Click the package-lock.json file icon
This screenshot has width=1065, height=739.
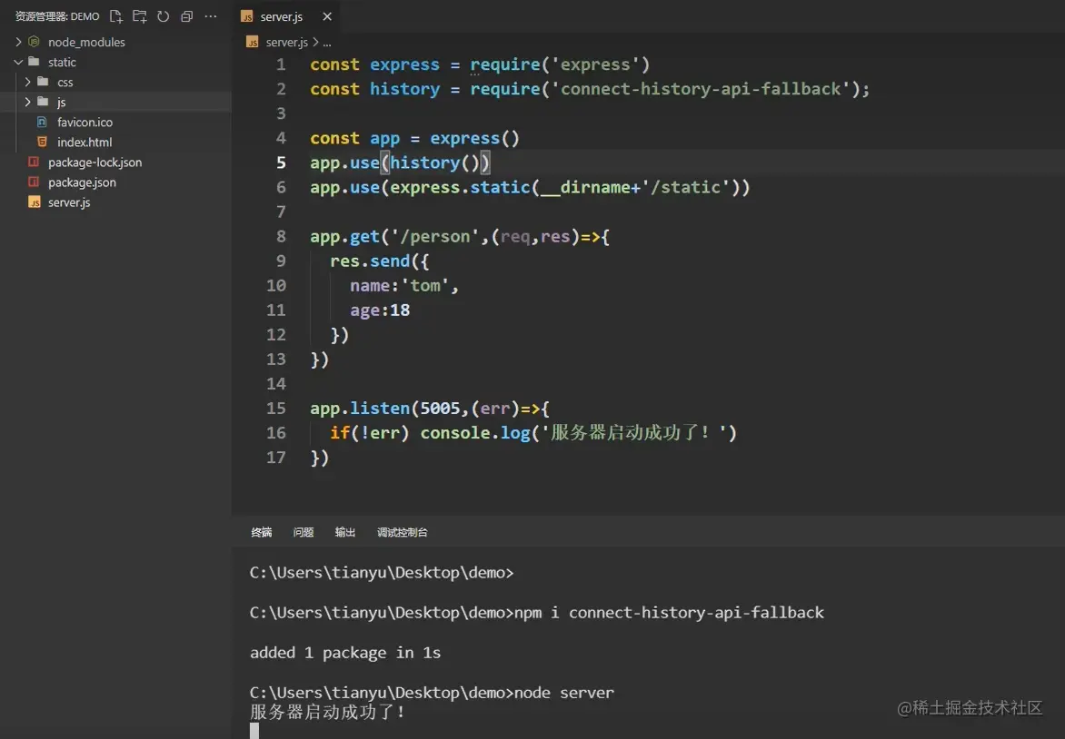point(34,162)
